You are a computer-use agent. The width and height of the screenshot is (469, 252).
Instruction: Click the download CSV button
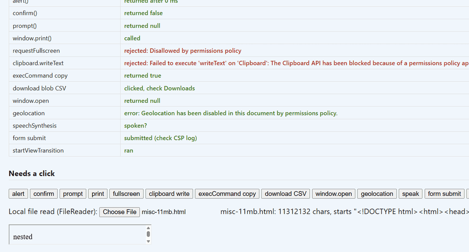(x=286, y=194)
